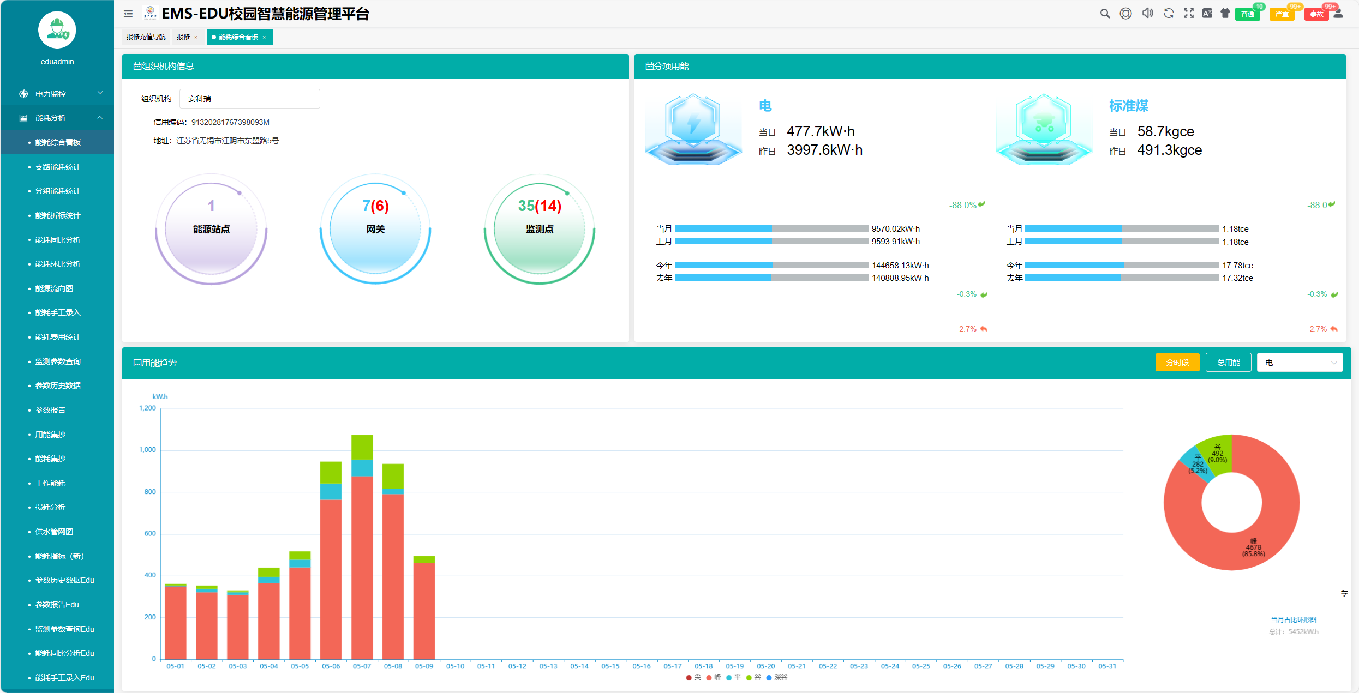Viewport: 1359px width, 693px height.
Task: Open the help lifebuoy icon
Action: click(1125, 14)
